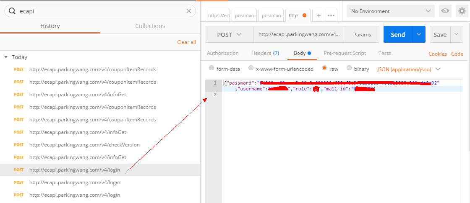Viewport: 470px width, 203px height.
Task: Open the tab options ellipsis menu
Action: point(331,15)
